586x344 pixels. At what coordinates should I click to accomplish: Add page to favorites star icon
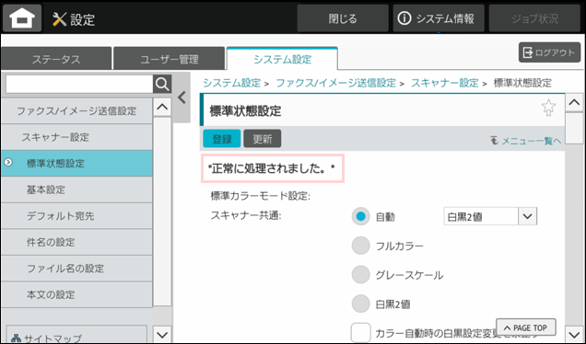click(x=548, y=108)
